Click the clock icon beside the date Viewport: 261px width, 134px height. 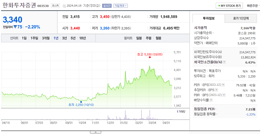64,6
